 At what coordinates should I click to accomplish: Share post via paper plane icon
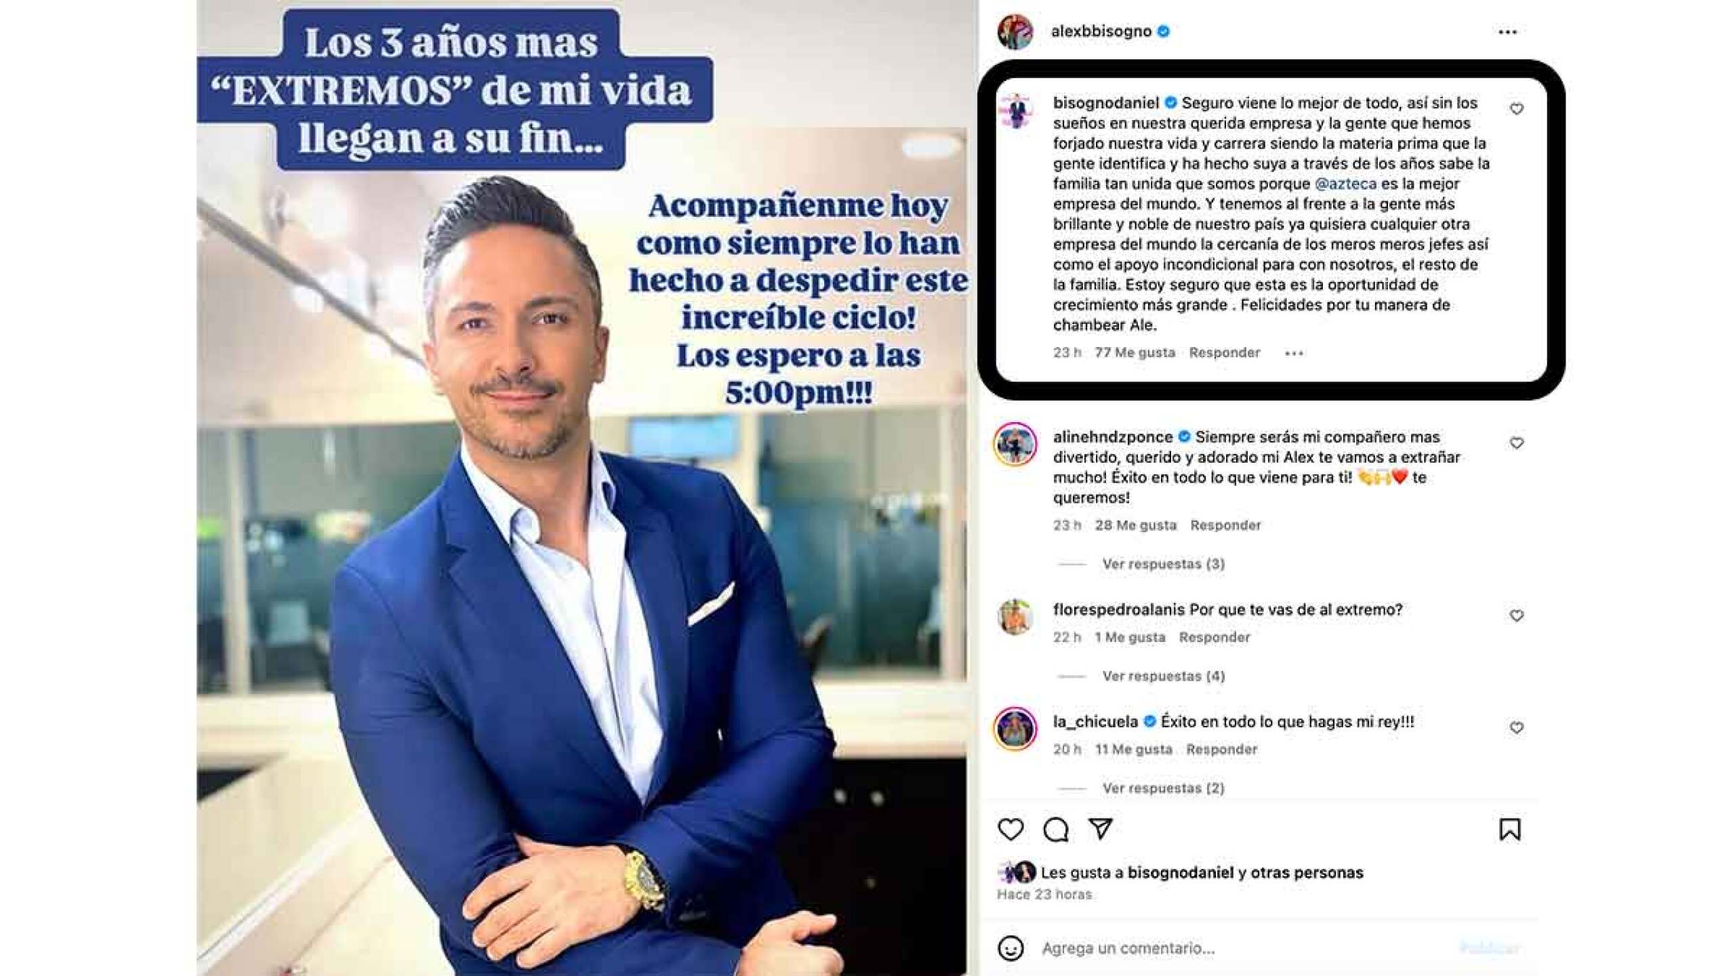click(1101, 829)
